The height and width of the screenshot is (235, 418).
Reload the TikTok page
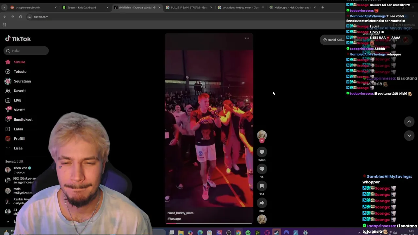click(21, 17)
